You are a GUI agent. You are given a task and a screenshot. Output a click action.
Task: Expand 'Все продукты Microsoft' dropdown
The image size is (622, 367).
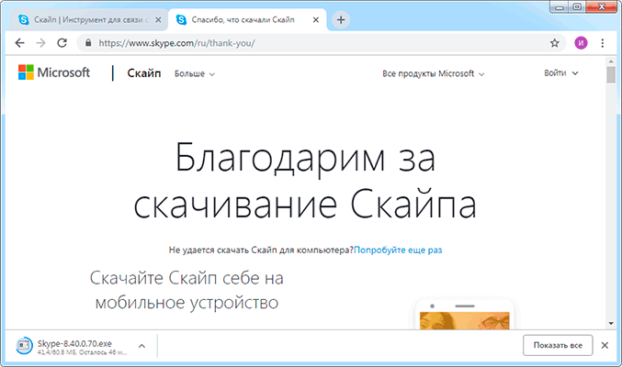point(433,73)
